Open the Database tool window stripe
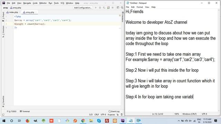This screenshot has width=221, height=124. click(x=123, y=17)
